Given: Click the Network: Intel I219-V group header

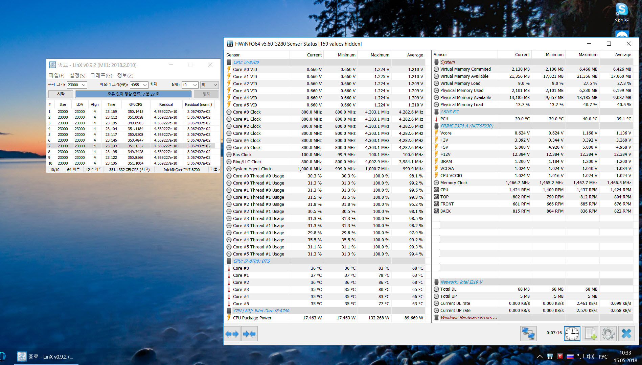Looking at the screenshot, I should pos(461,282).
